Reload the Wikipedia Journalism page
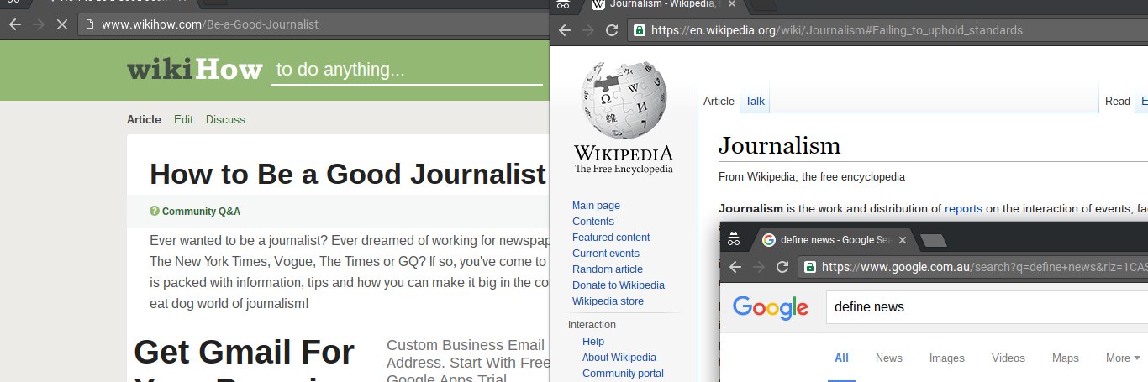Viewport: 1148px width, 382px height. tap(612, 30)
